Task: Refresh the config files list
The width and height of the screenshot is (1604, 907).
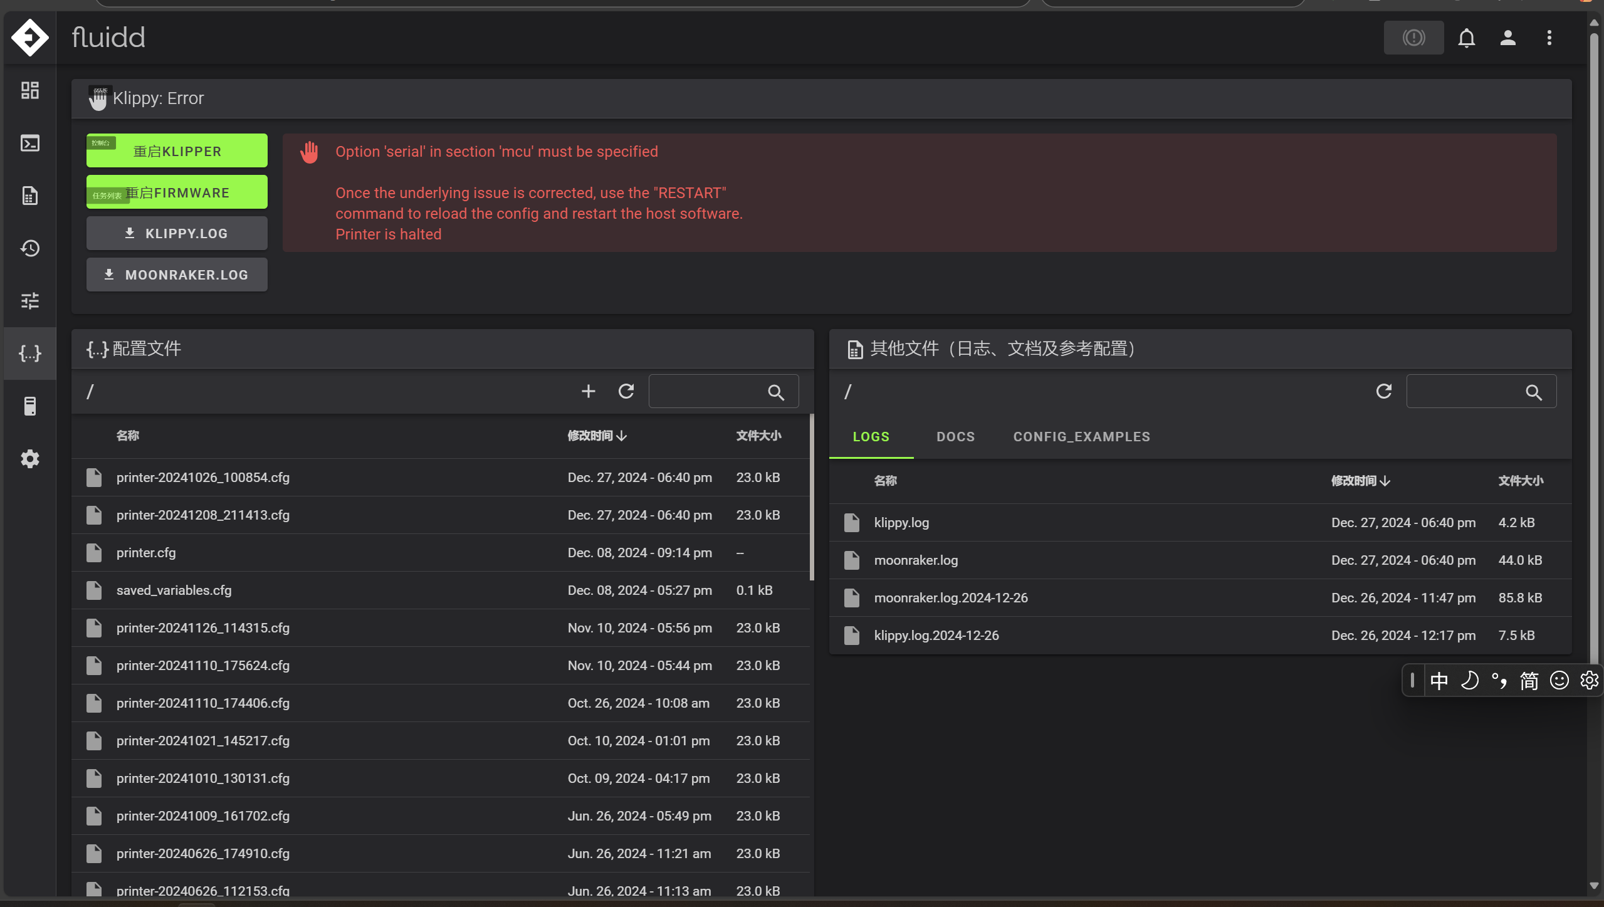Action: click(626, 392)
